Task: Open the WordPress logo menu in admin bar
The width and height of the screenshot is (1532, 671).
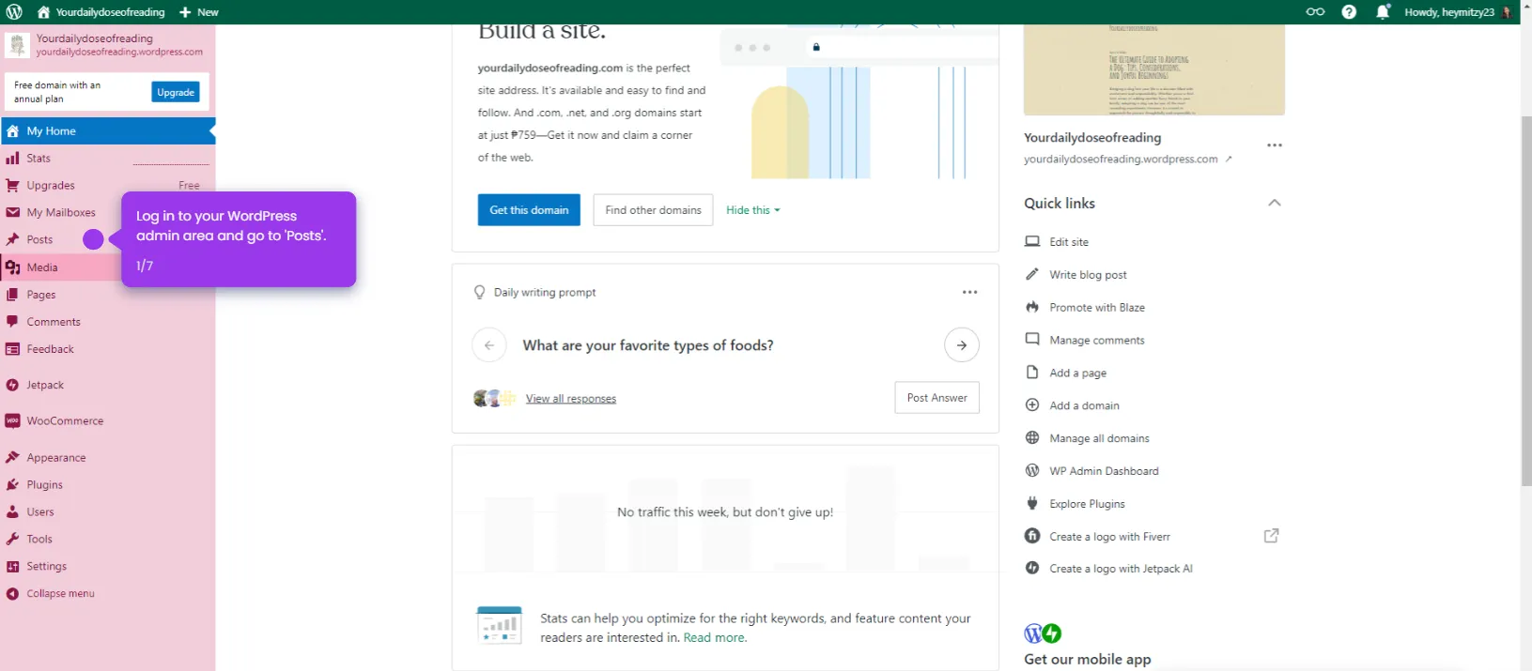Action: (x=14, y=12)
